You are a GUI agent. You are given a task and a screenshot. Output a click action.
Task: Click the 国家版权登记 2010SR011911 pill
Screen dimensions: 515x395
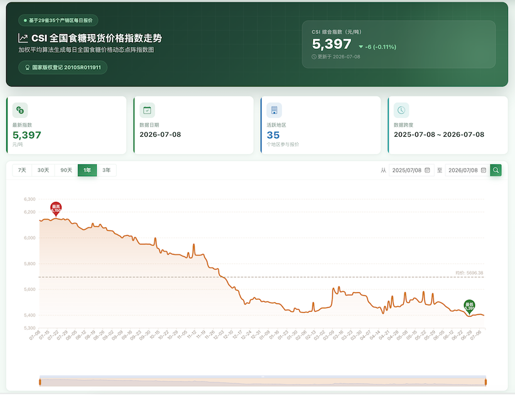(63, 68)
